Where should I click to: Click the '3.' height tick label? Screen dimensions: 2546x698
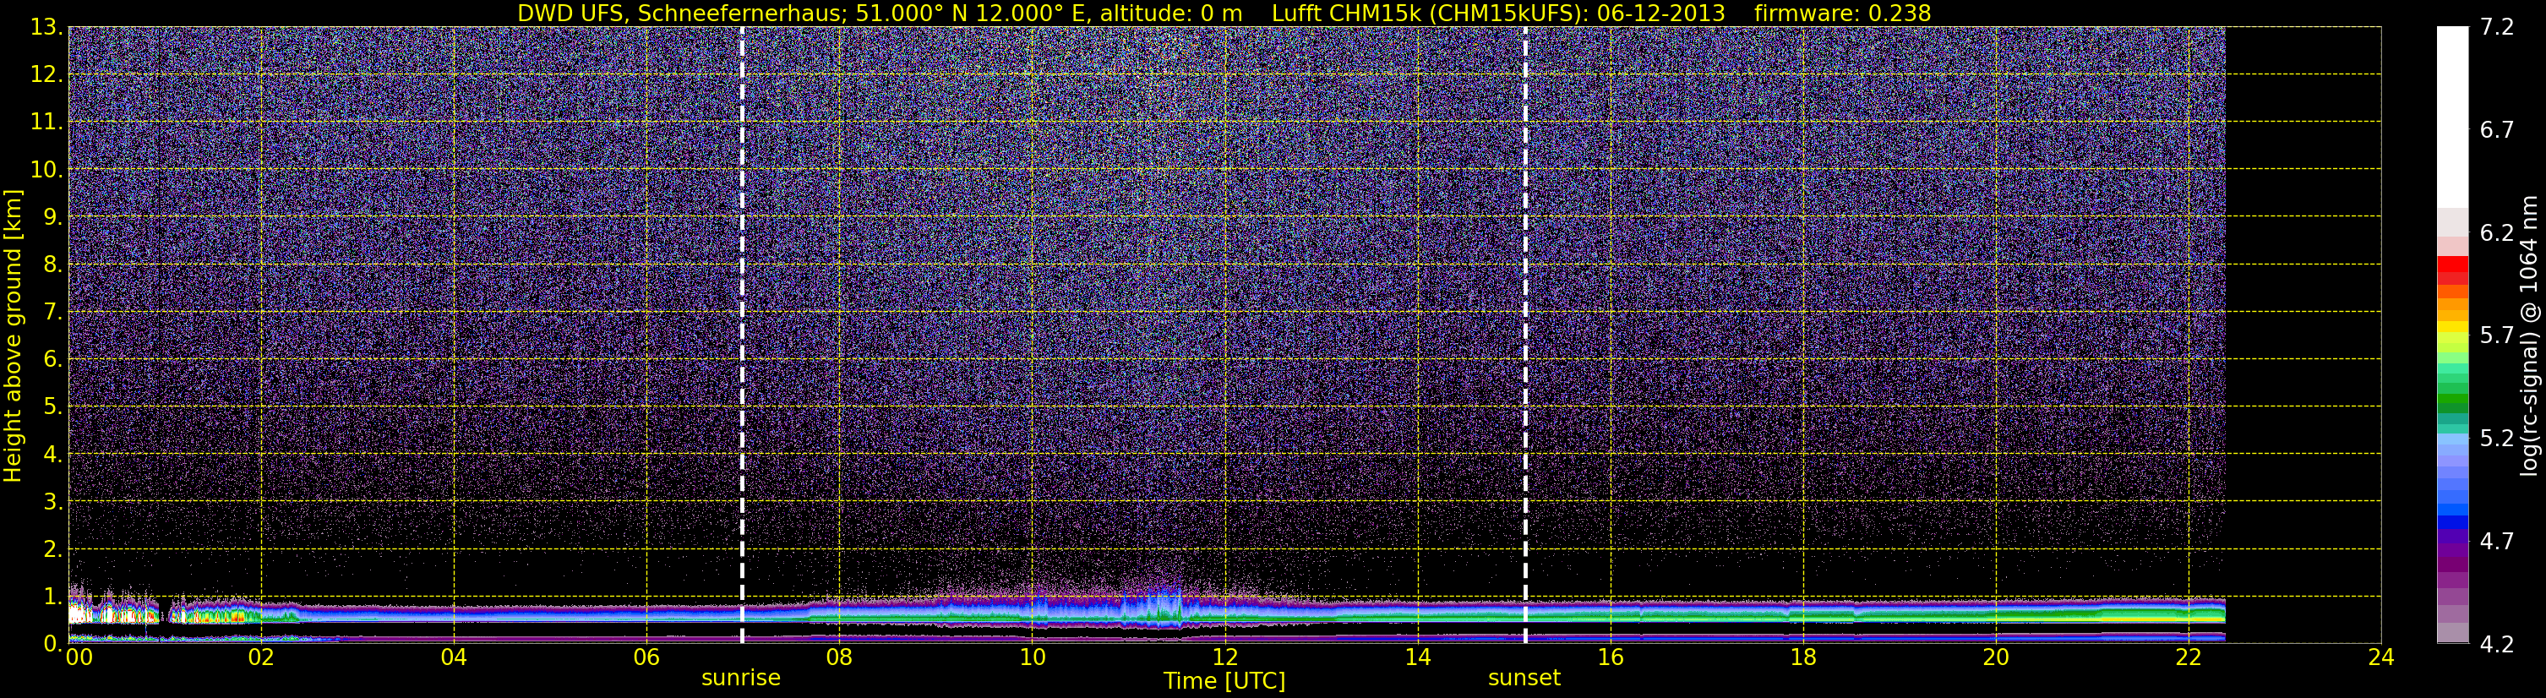pos(52,501)
